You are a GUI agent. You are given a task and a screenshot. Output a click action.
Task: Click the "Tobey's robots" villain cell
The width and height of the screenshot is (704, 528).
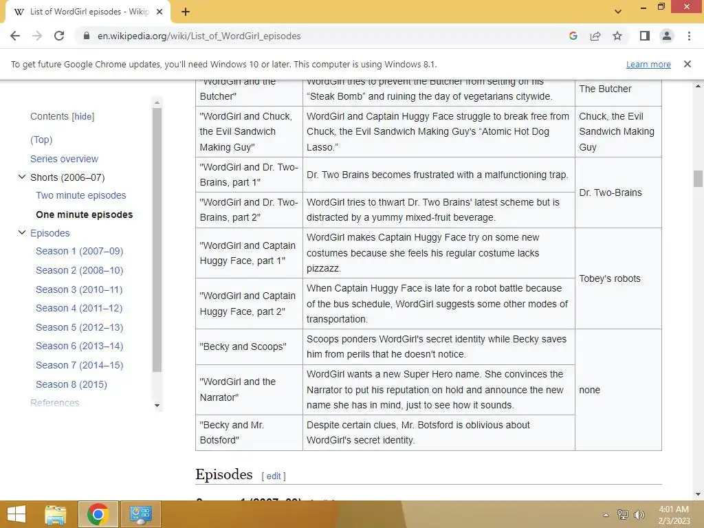(x=618, y=278)
